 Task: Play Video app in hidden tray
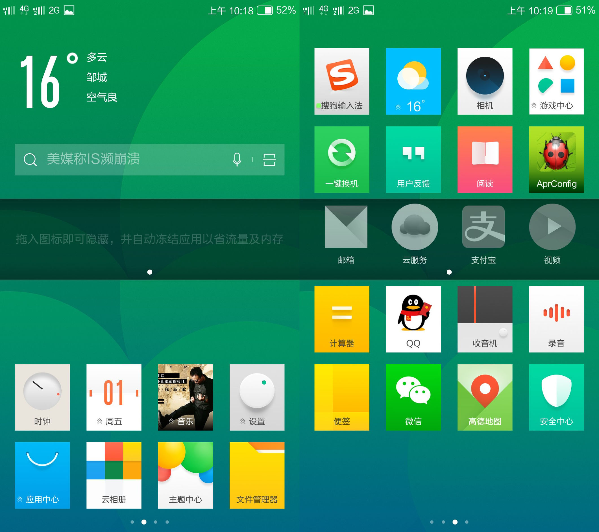coord(552,227)
